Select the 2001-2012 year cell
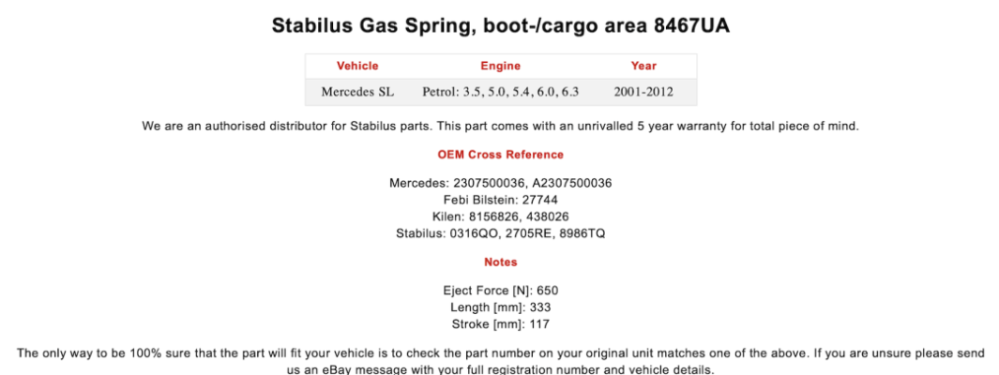This screenshot has height=375, width=999. coord(643,92)
